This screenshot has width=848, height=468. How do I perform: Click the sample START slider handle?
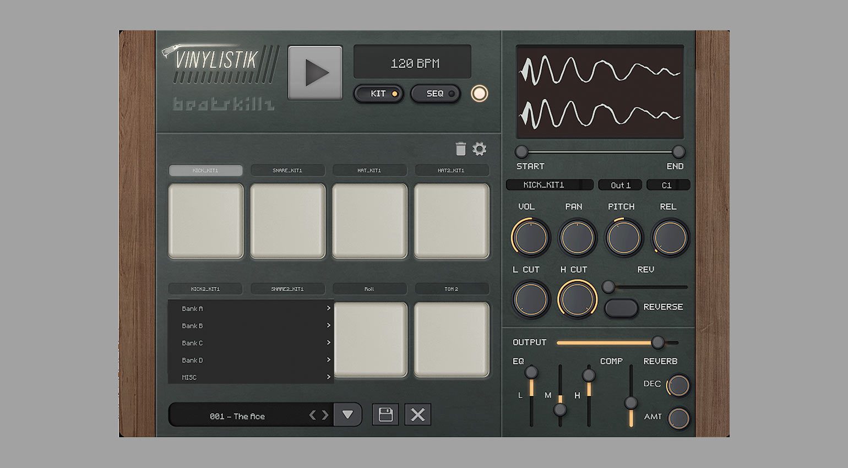click(521, 151)
